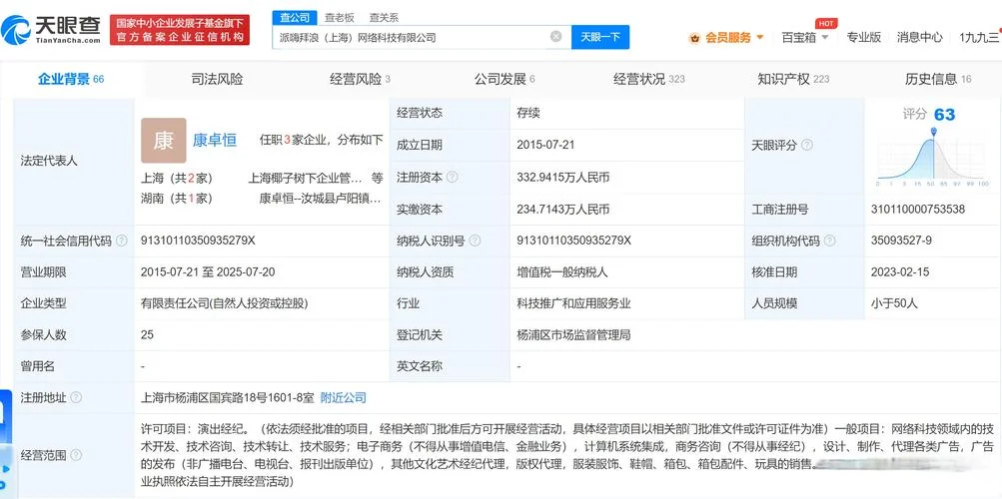This screenshot has height=499, width=1002.
Task: Open help icon next to 统一社会信用代码
Action: [x=122, y=241]
